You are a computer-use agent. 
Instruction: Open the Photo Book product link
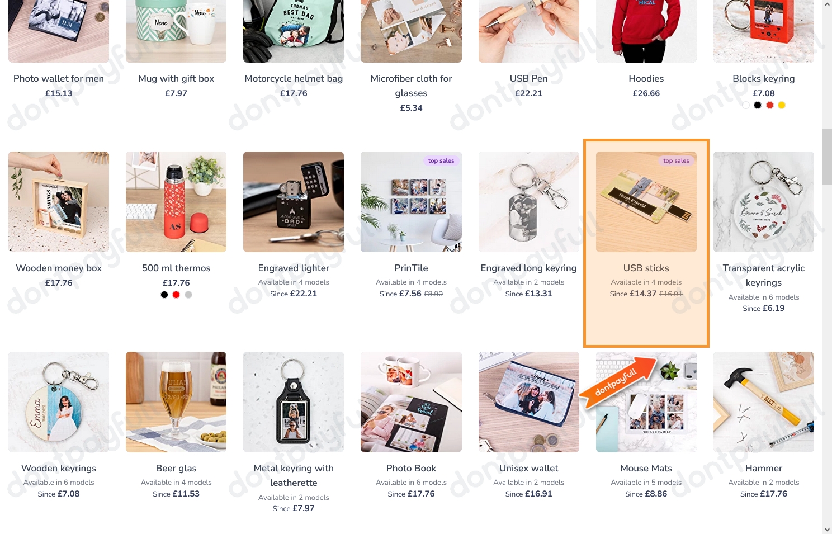click(x=411, y=469)
